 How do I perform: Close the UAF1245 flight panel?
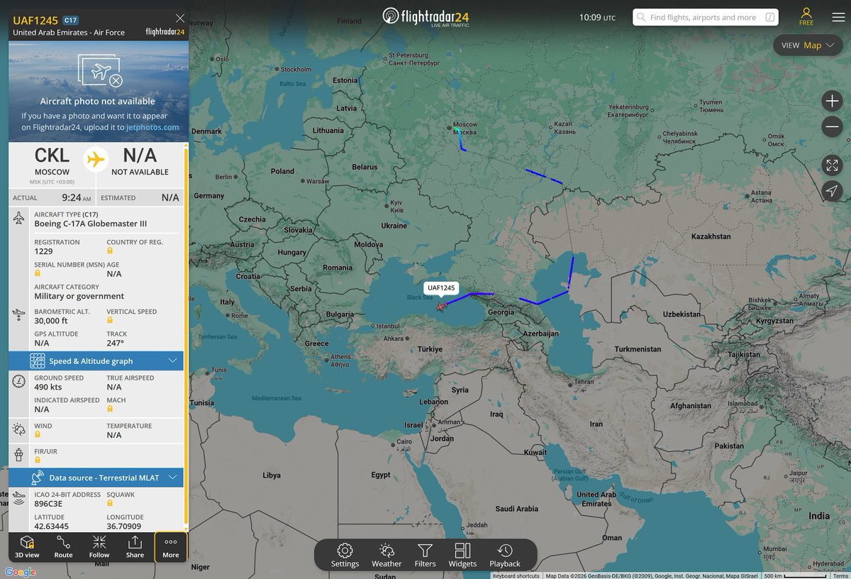180,18
